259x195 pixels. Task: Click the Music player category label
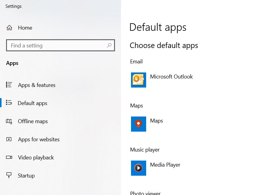coord(145,150)
